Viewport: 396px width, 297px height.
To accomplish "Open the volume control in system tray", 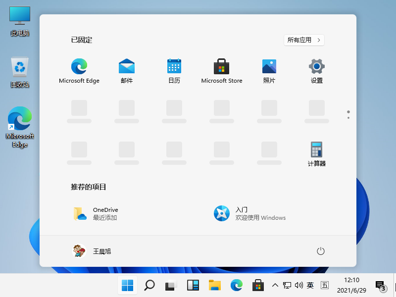I will tap(299, 285).
